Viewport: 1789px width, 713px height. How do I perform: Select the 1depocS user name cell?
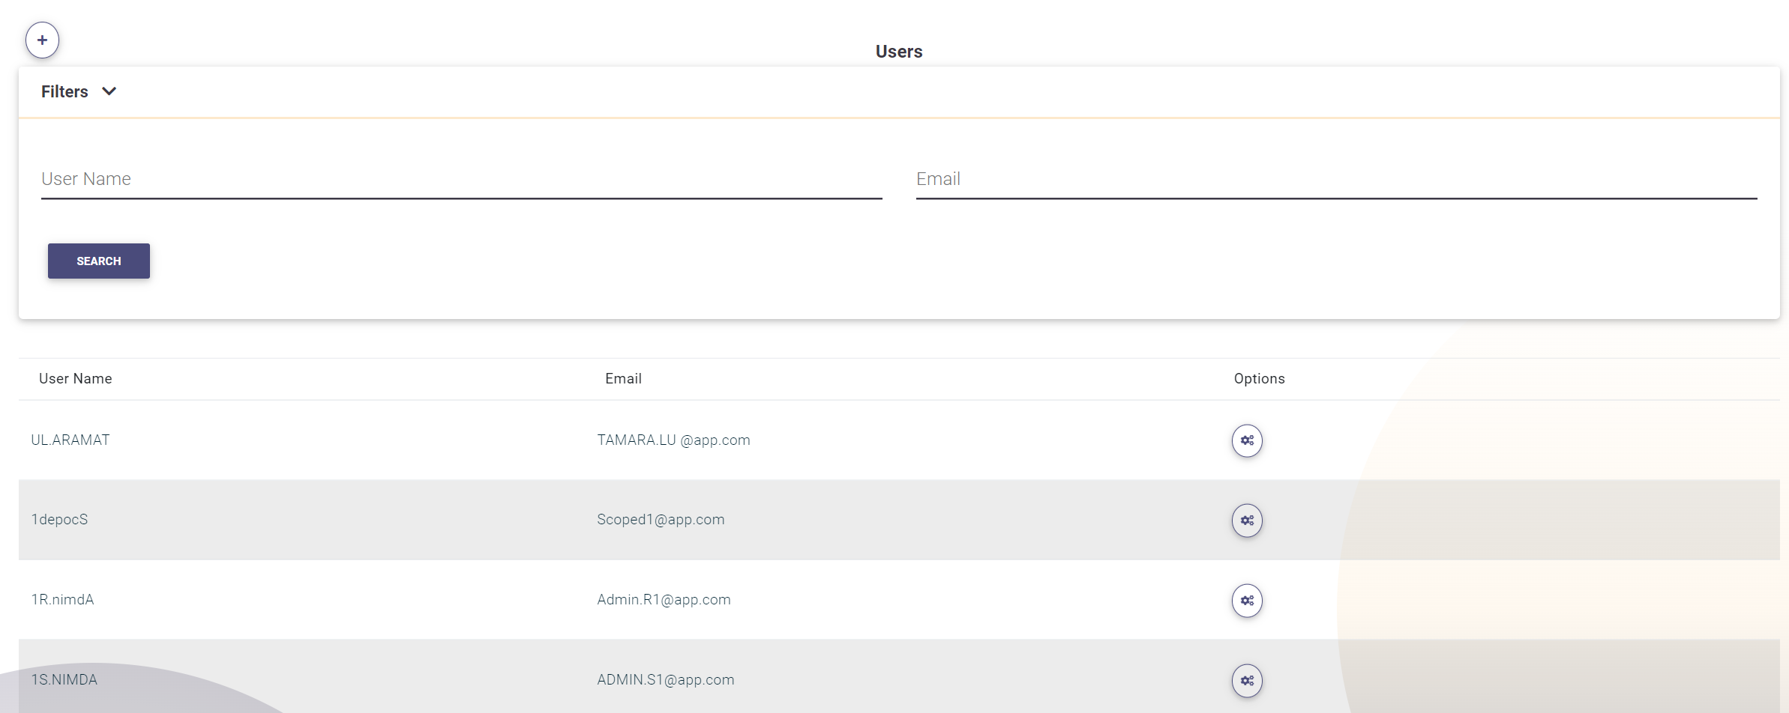coord(59,520)
